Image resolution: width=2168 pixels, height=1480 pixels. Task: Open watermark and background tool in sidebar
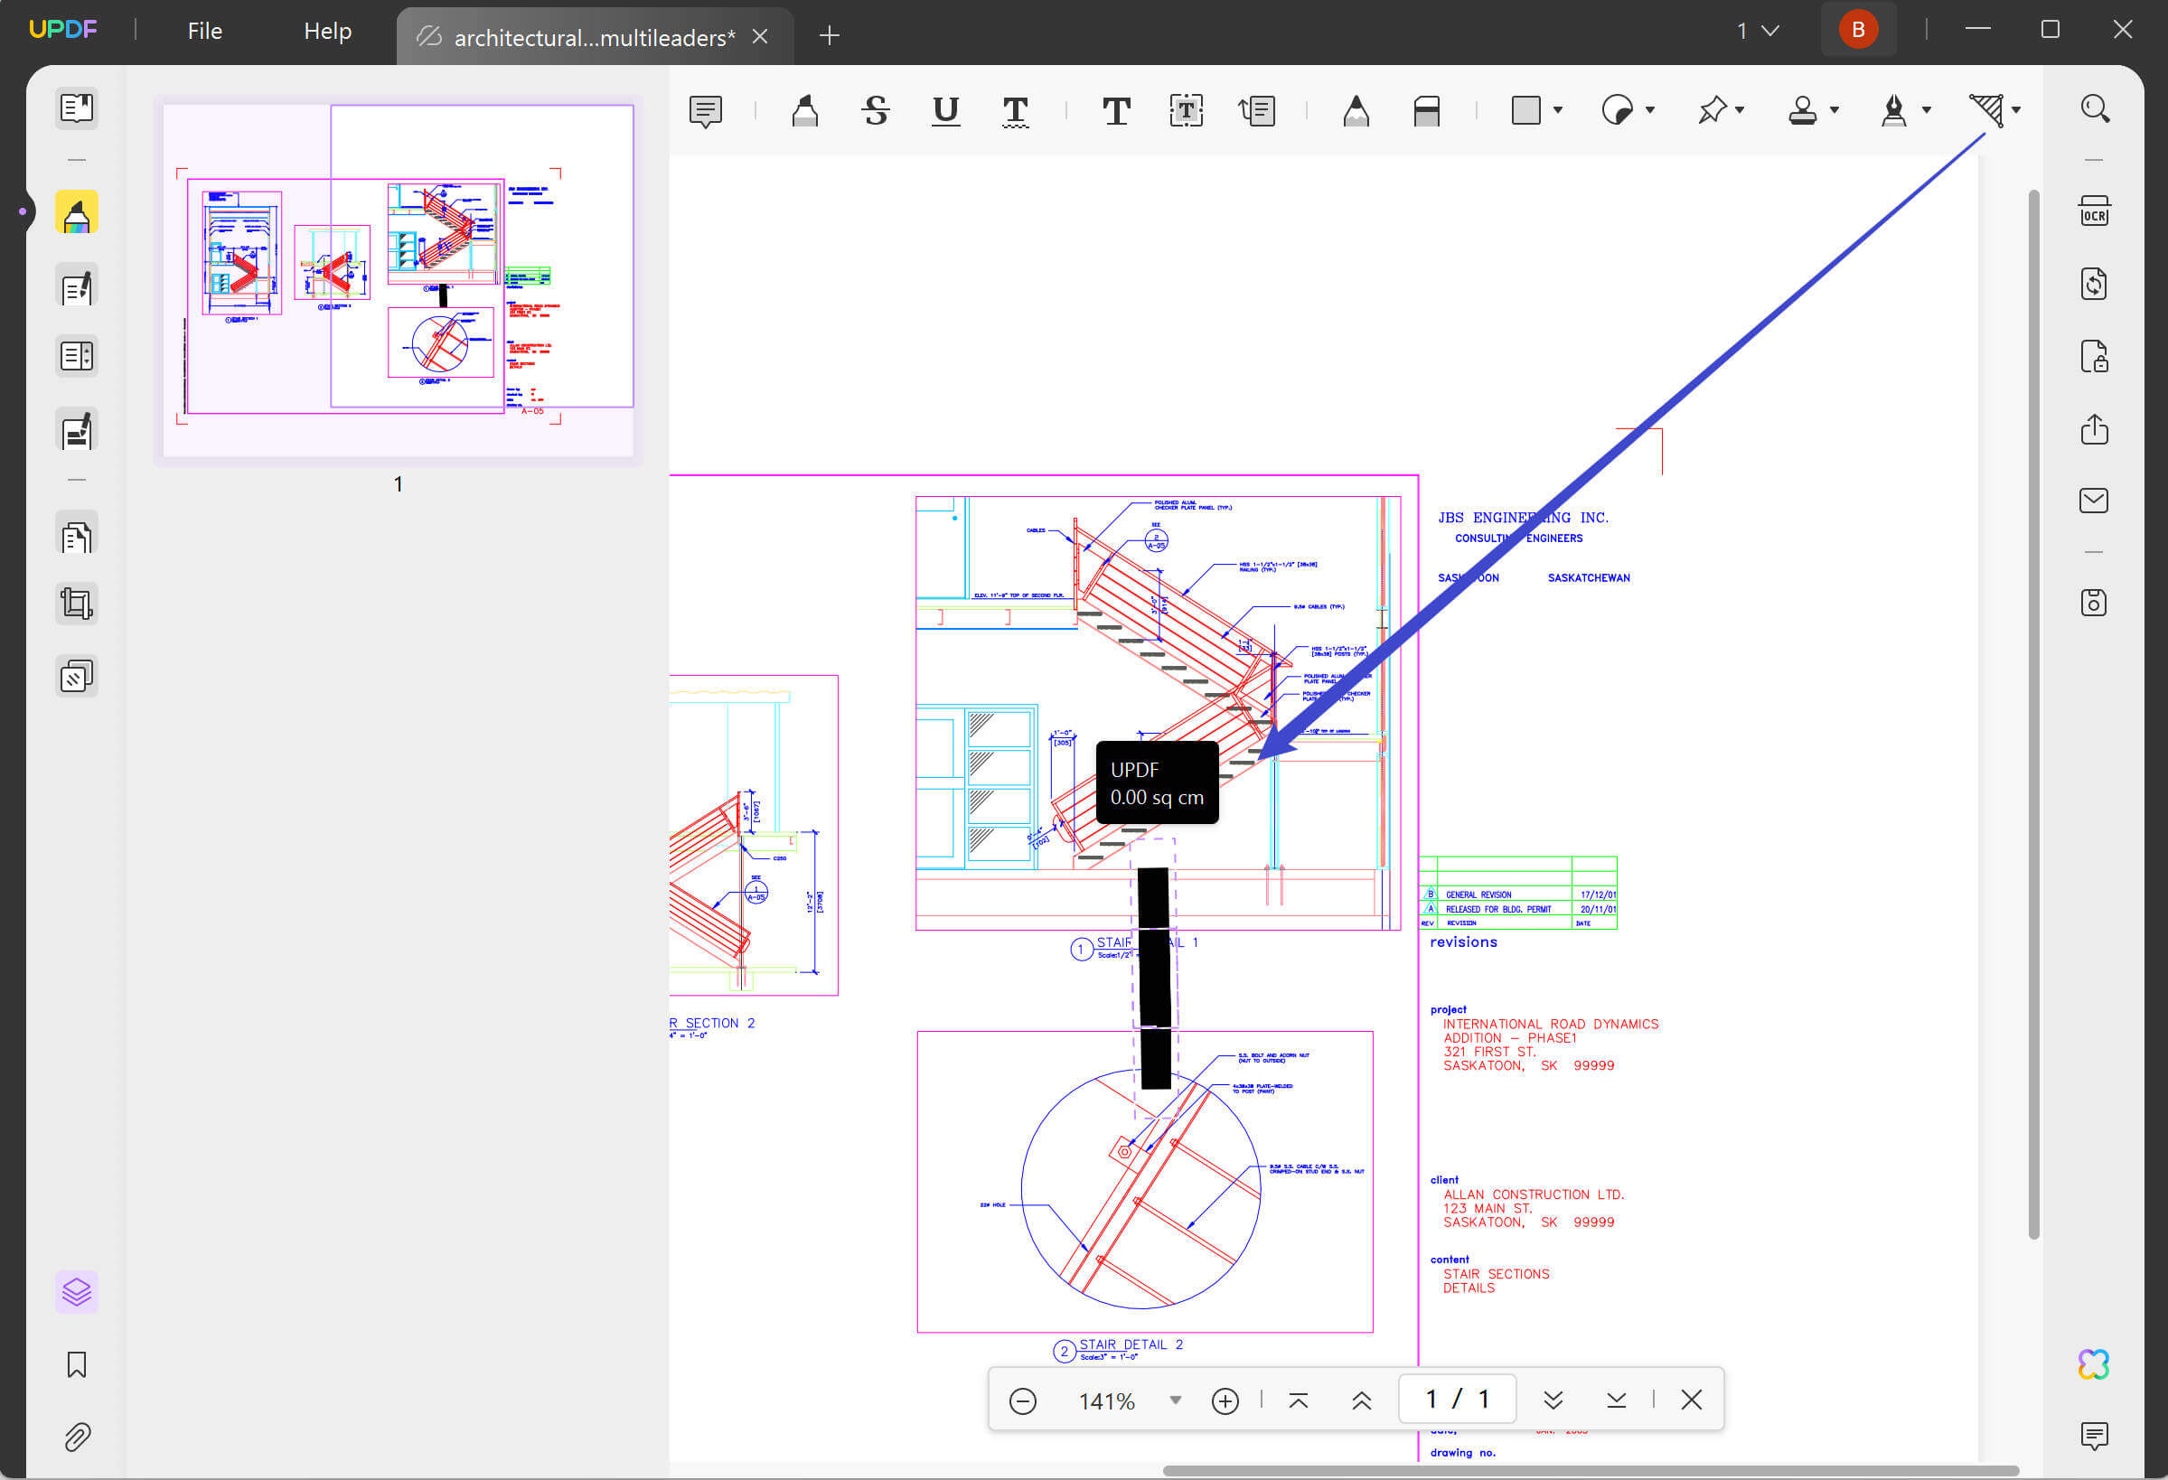(x=77, y=676)
